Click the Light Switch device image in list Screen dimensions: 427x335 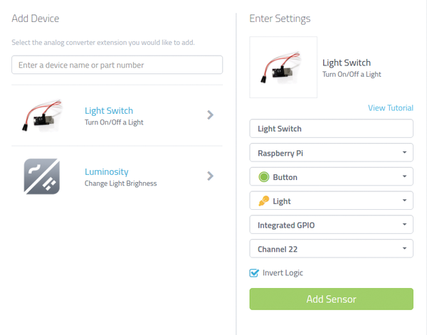click(x=42, y=115)
